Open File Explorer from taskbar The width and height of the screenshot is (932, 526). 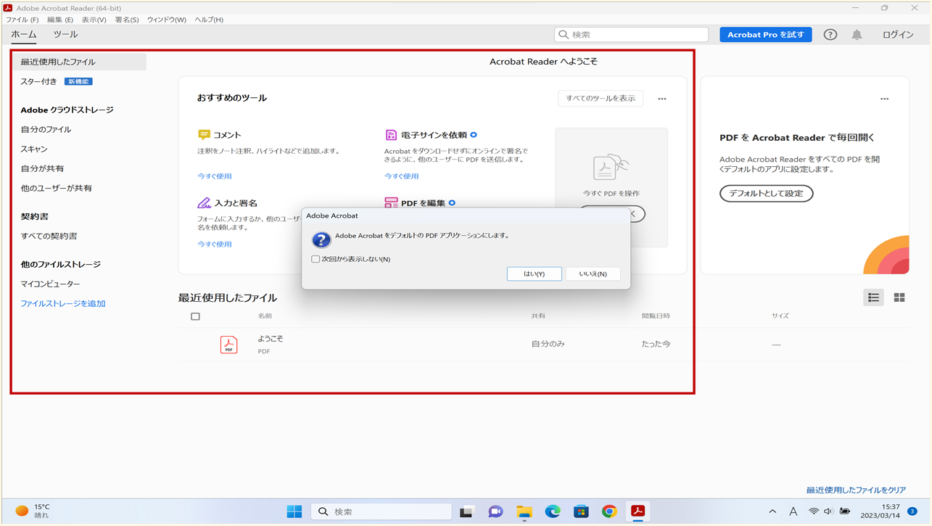(x=524, y=511)
